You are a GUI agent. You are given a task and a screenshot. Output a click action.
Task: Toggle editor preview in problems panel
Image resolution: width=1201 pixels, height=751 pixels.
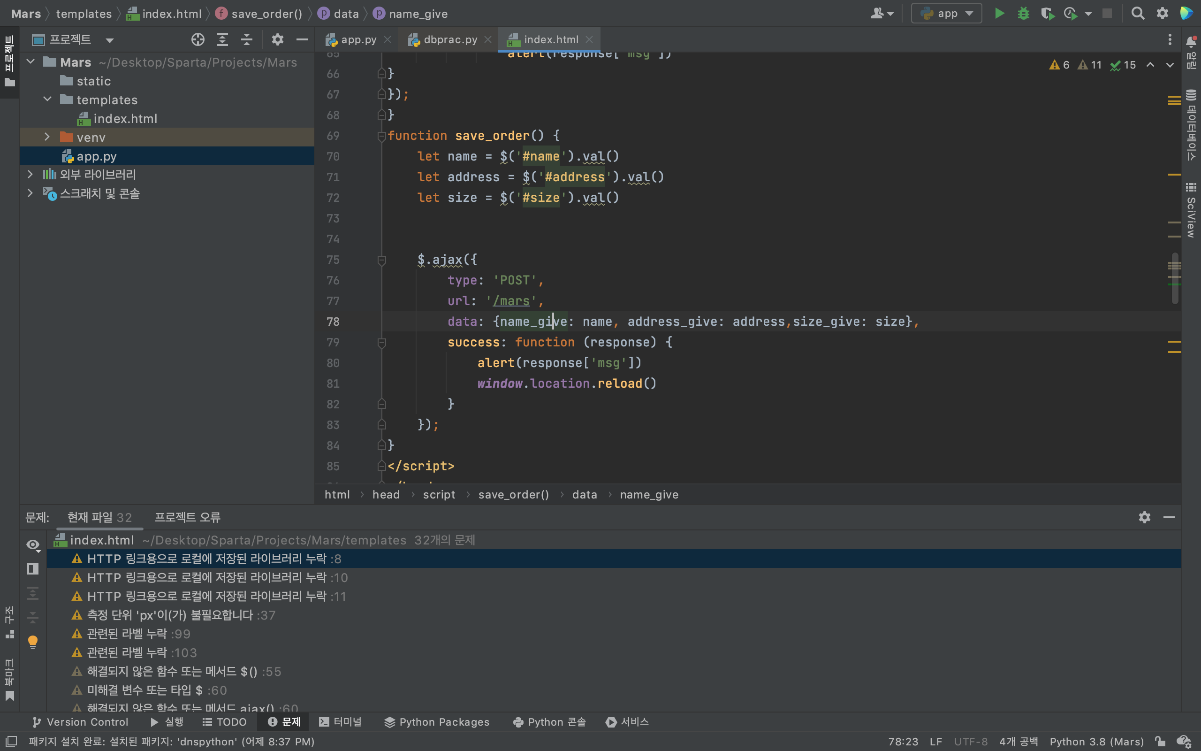(33, 569)
